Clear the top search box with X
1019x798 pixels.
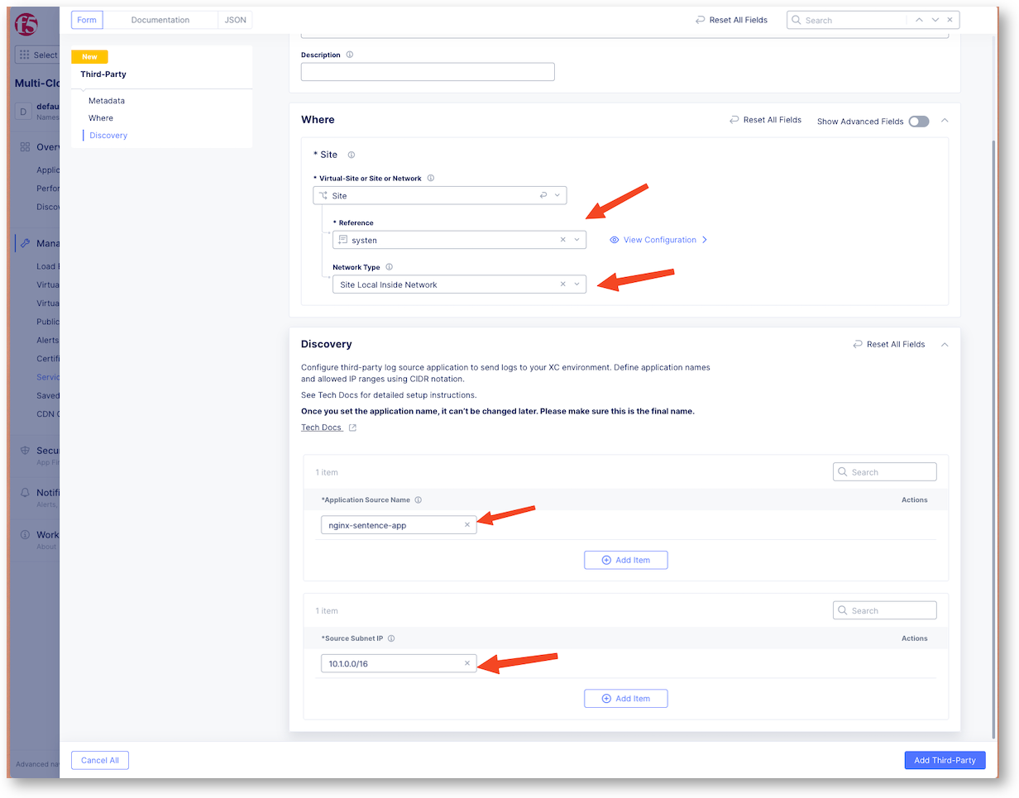[x=951, y=20]
